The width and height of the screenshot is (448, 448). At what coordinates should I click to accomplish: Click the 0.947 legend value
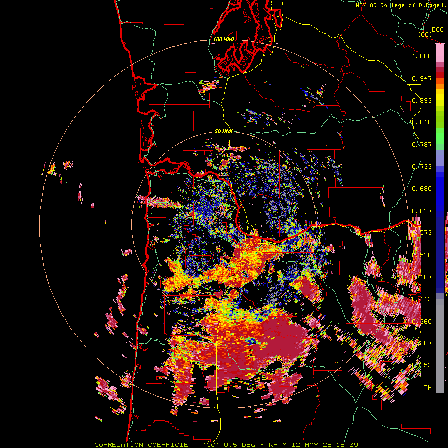point(422,78)
